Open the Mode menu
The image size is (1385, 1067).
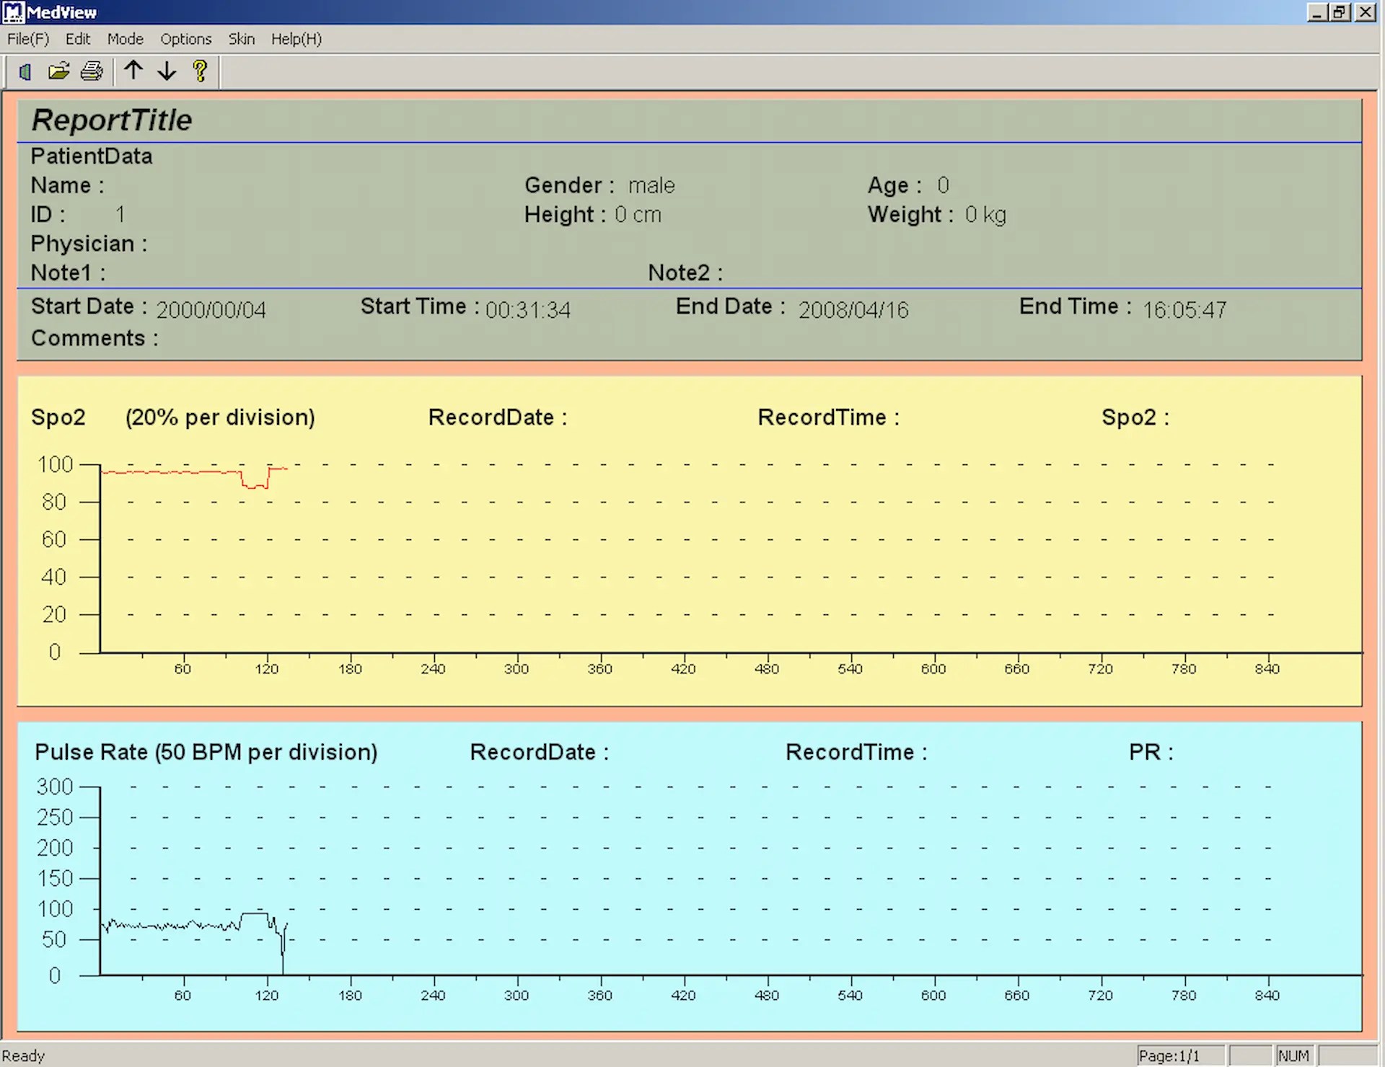pyautogui.click(x=125, y=39)
